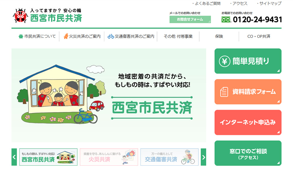Click the お問合せフォーム button
Viewport: 293px width, 170px height.
190,19
